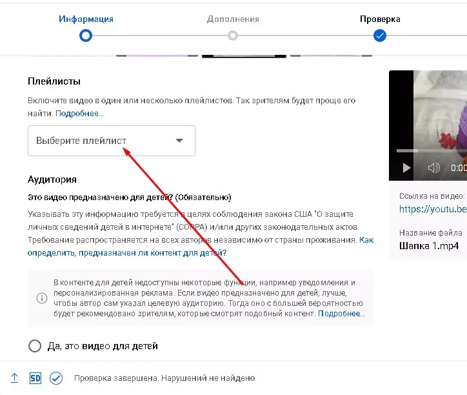The width and height of the screenshot is (467, 395).
Task: Click the info icon in the notice box
Action: 42,298
